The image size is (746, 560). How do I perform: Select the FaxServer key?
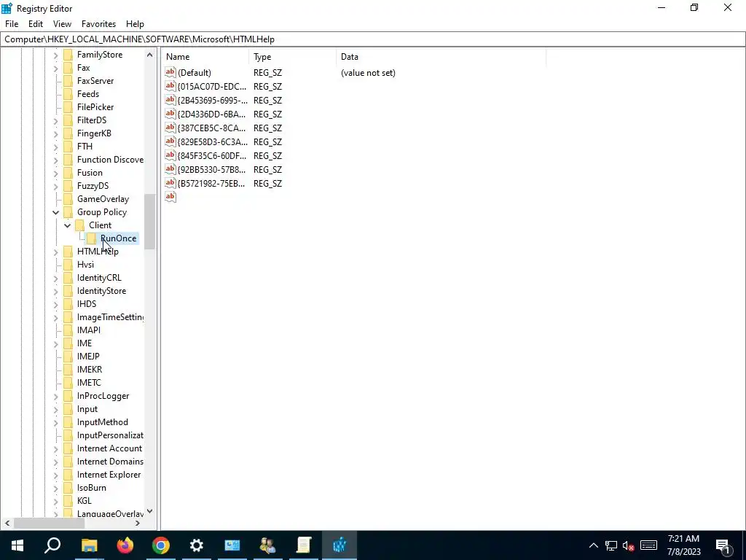pyautogui.click(x=95, y=80)
